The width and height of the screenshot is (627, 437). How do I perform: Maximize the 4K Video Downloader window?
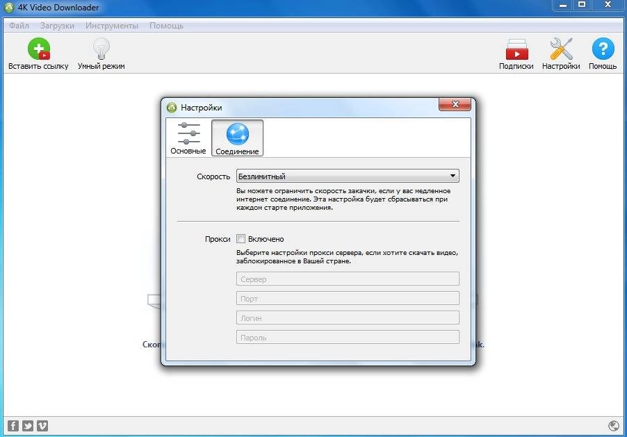click(x=583, y=5)
